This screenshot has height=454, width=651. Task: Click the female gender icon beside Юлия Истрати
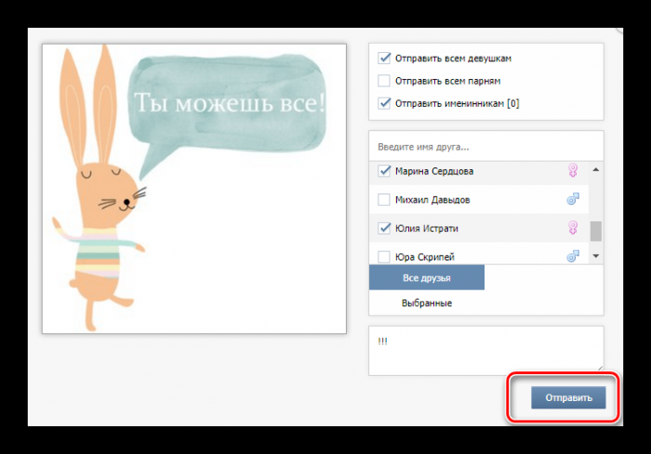click(574, 228)
